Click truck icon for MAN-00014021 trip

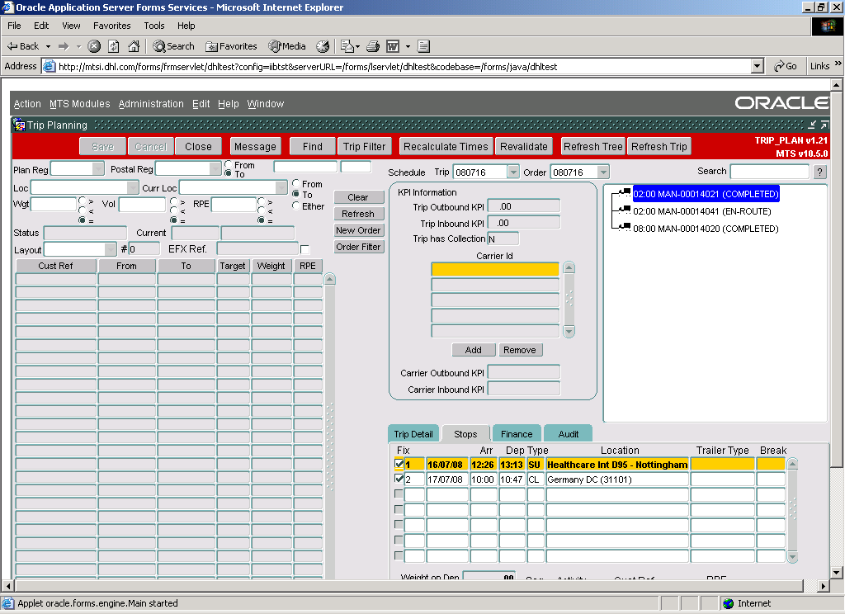(624, 193)
